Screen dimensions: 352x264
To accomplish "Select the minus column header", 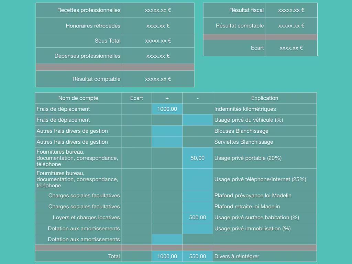I will pyautogui.click(x=198, y=98).
